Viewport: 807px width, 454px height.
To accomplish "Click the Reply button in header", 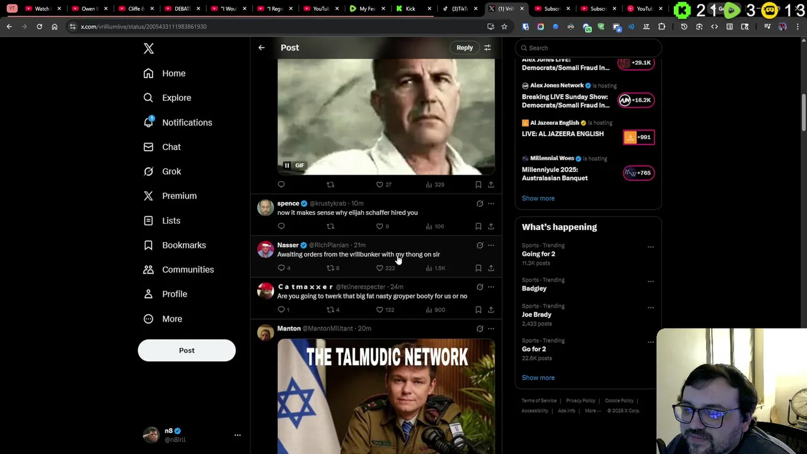I will tap(465, 47).
